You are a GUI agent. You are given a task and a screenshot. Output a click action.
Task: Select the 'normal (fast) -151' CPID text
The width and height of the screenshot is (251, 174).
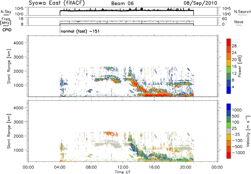pyautogui.click(x=80, y=31)
